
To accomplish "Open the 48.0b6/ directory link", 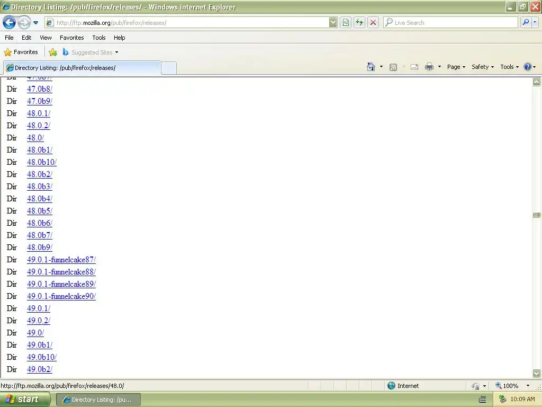I will click(x=40, y=223).
